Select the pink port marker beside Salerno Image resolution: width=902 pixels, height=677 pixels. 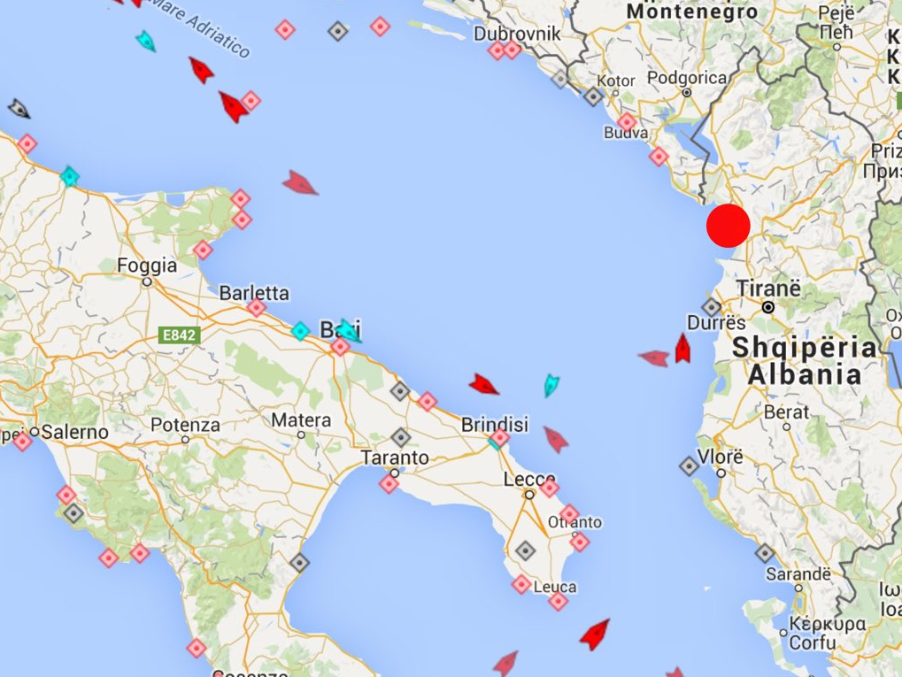22,442
